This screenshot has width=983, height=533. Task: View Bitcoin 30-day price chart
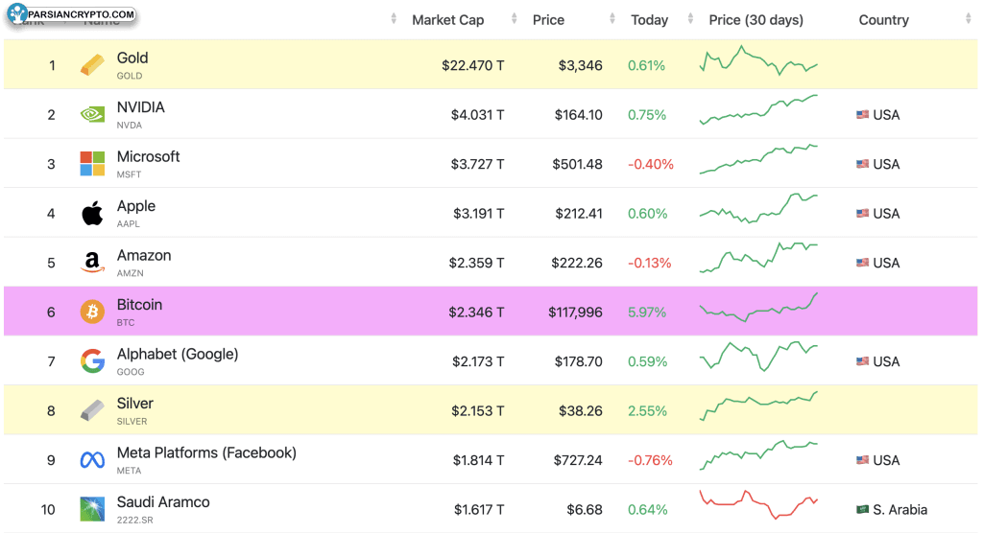[x=758, y=307]
